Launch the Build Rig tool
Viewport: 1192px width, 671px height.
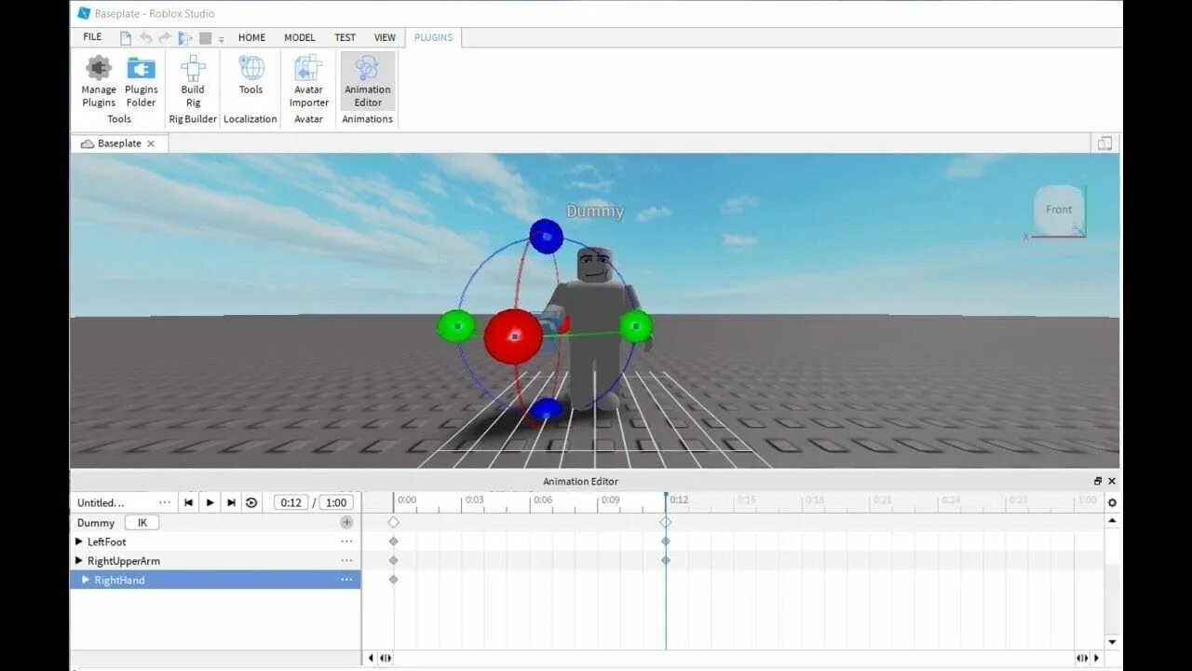(x=193, y=82)
